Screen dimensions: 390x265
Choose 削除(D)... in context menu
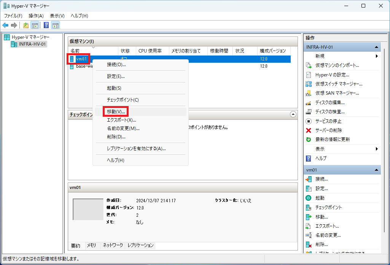click(x=140, y=137)
